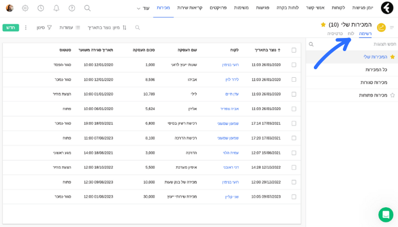Image resolution: width=398 pixels, height=227 pixels.
Task: Open the recent history clock icon
Action: click(x=40, y=8)
